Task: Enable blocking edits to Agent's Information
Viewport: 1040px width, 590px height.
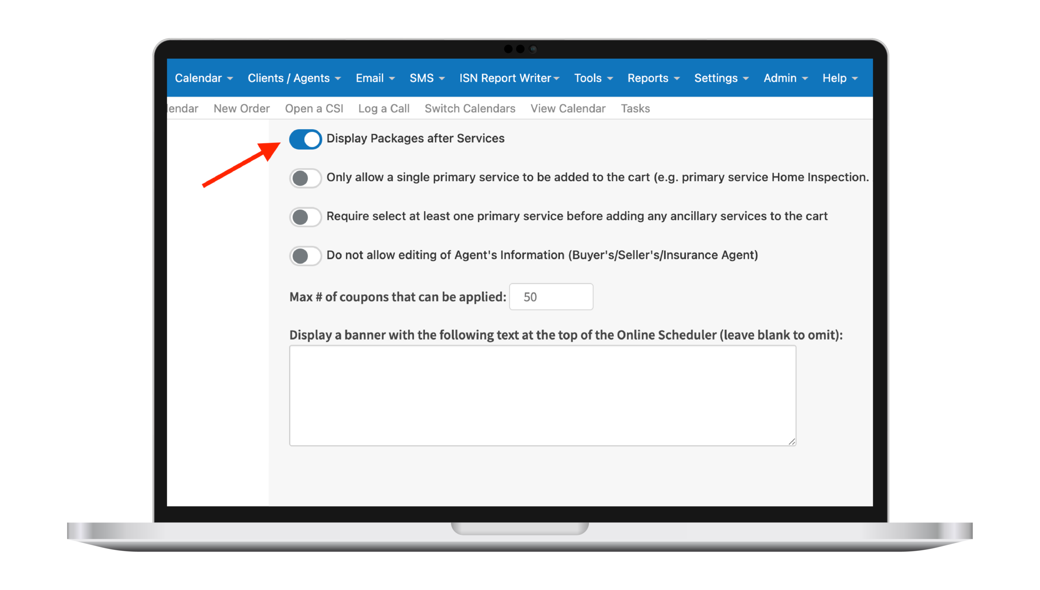Action: click(305, 256)
